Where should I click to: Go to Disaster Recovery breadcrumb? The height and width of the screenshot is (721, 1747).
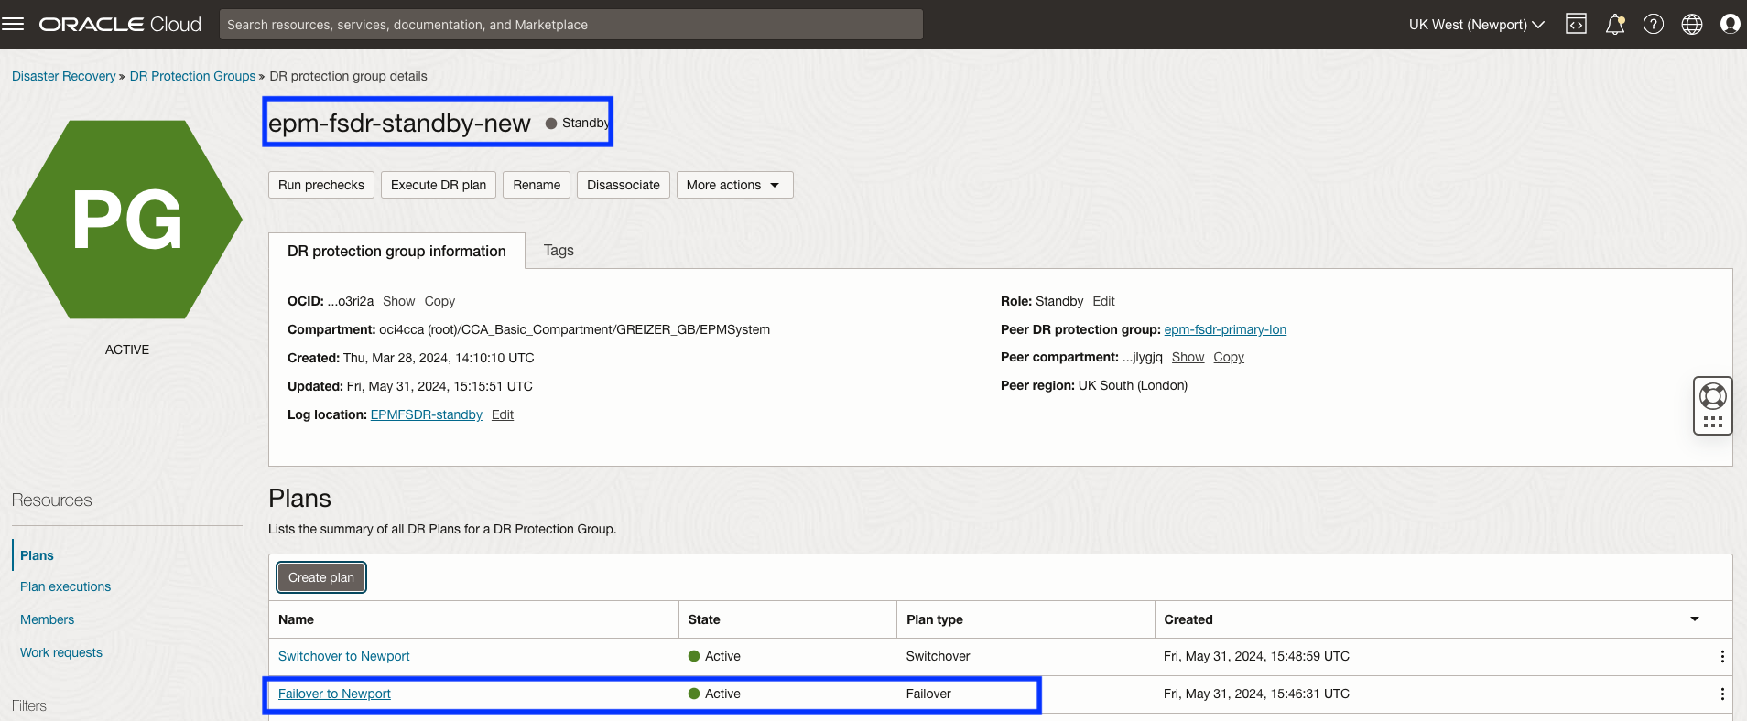click(x=64, y=76)
